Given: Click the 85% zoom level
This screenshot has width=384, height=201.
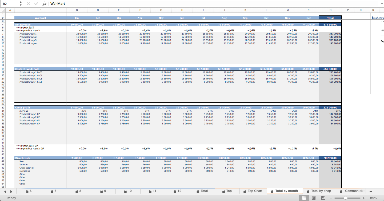Looking at the screenshot, I should coord(373,198).
